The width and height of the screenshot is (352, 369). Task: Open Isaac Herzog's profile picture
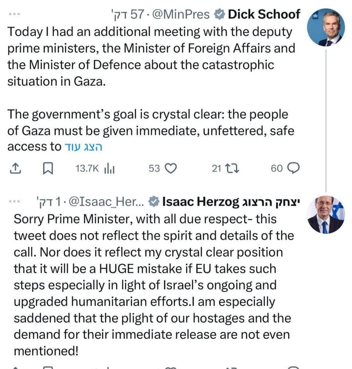click(325, 215)
